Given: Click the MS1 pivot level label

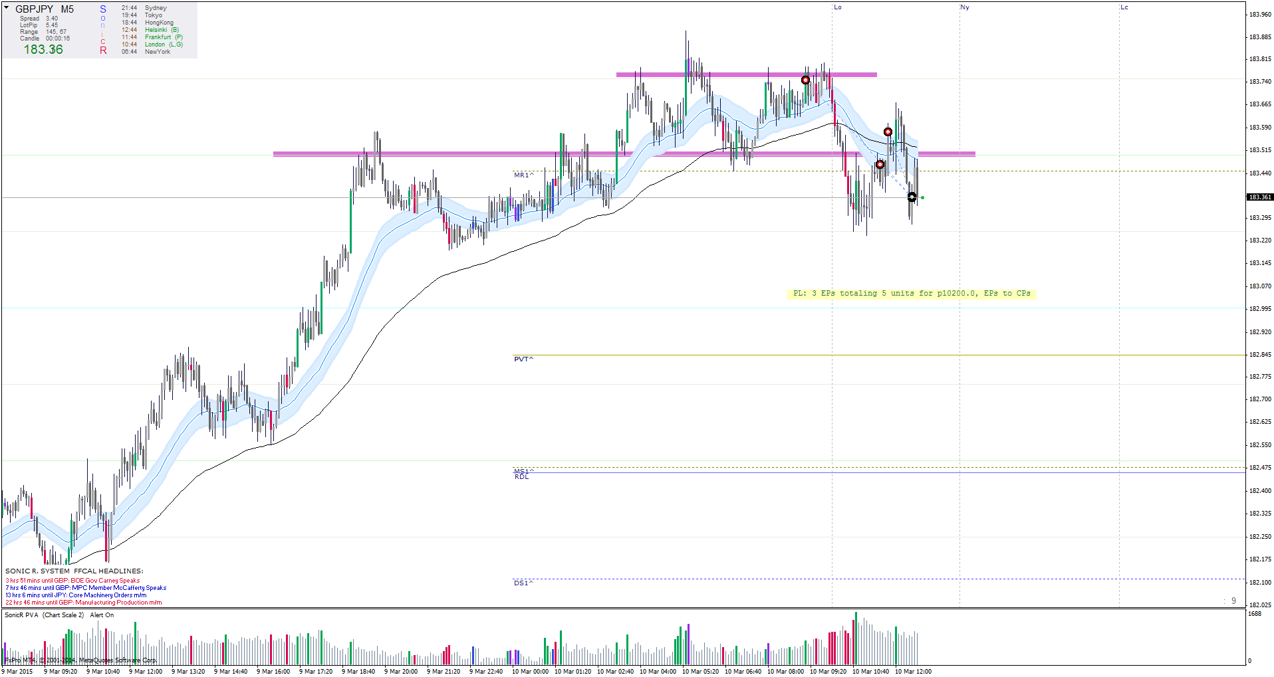Looking at the screenshot, I should 523,471.
